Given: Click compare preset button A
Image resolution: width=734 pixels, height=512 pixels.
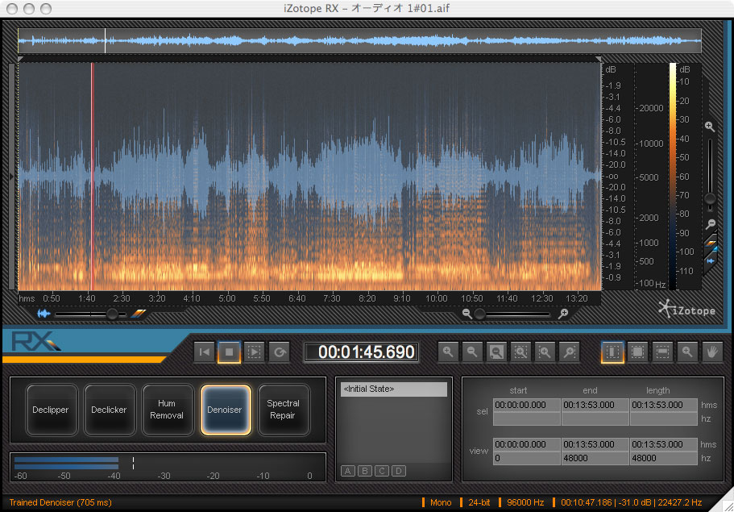Looking at the screenshot, I should click(348, 471).
